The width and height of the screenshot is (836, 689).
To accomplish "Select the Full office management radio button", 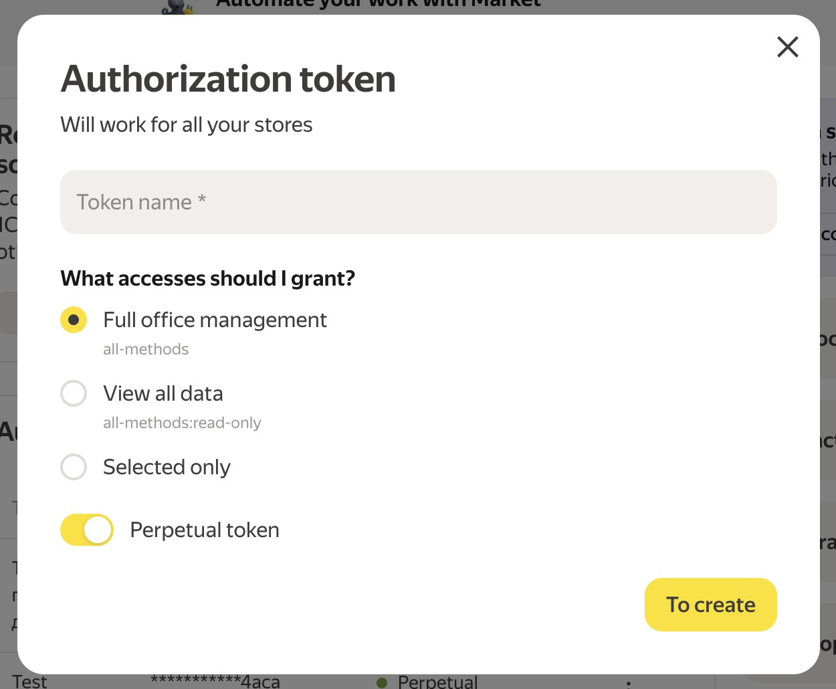I will pyautogui.click(x=74, y=320).
